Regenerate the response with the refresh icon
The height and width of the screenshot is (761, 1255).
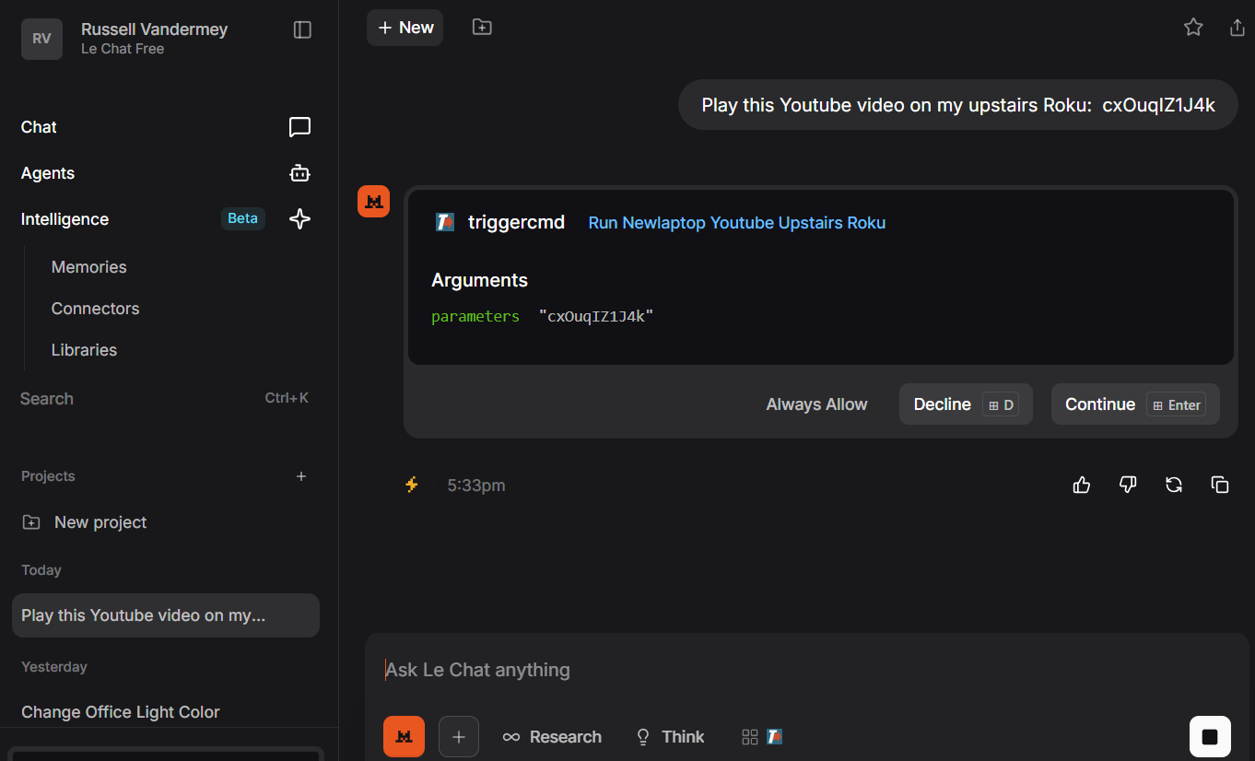1174,485
